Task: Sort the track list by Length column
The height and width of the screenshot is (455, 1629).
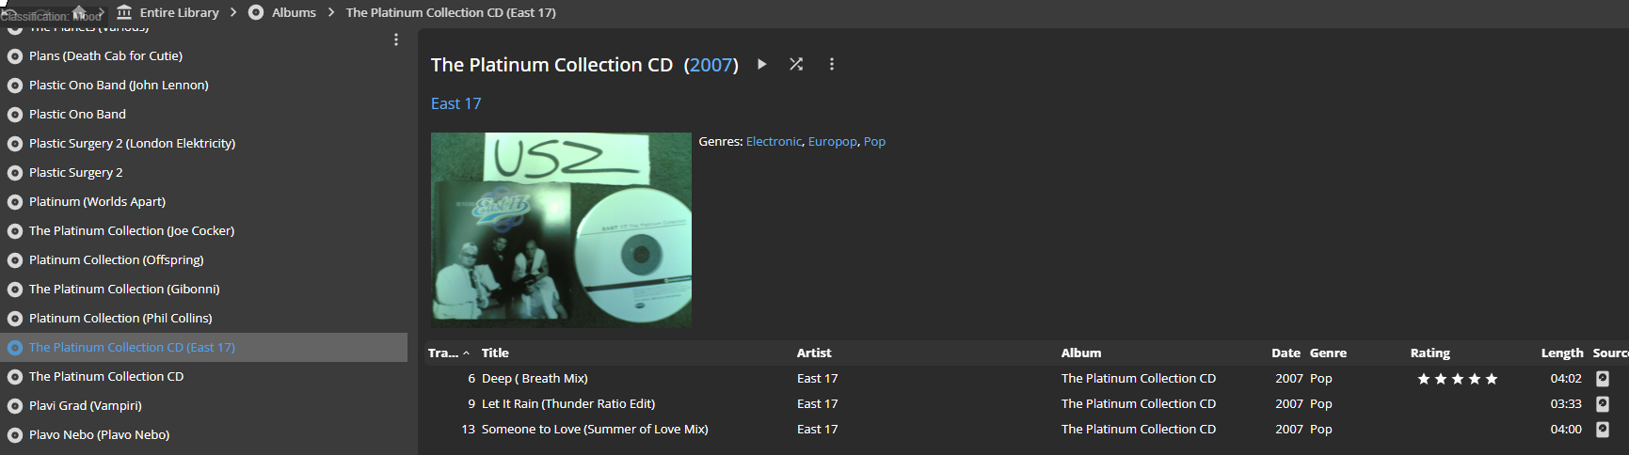Action: pyautogui.click(x=1561, y=353)
